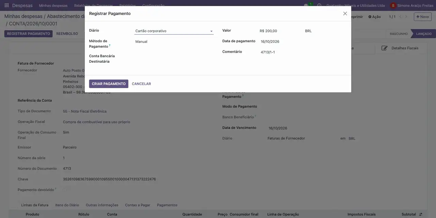The width and height of the screenshot is (436, 218).
Task: Click the Novo button
Action: point(423,17)
